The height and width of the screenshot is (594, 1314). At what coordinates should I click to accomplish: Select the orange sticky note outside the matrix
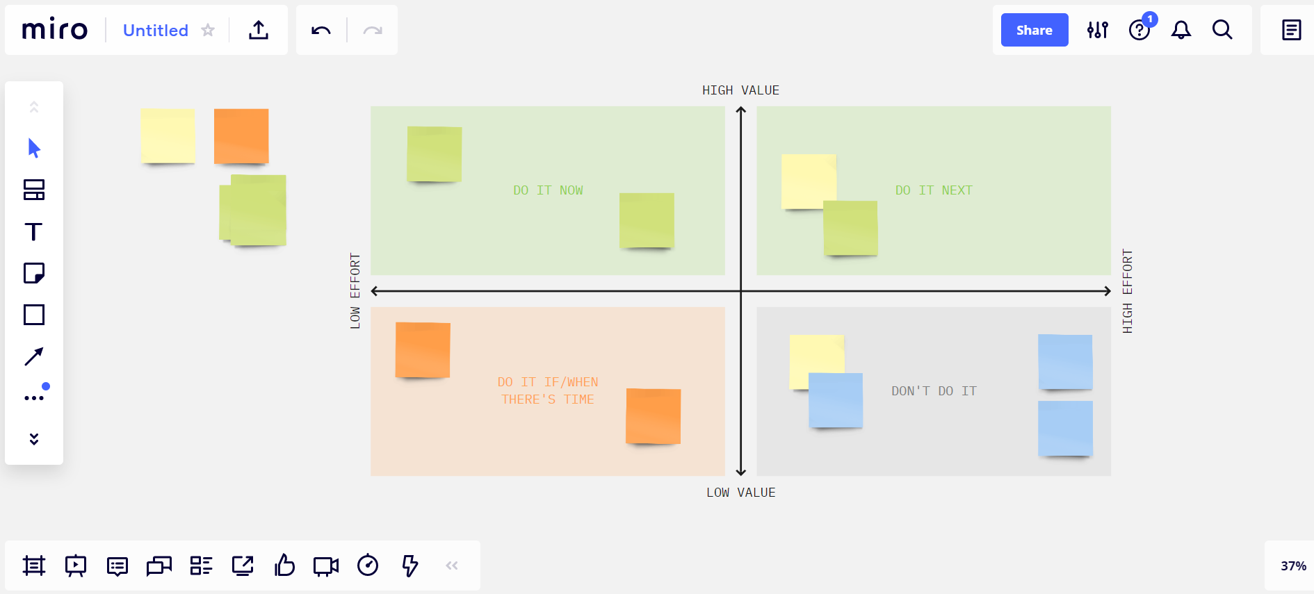click(x=241, y=136)
